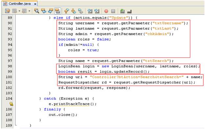
Task: Click line number 109 in gutter
Action: pyautogui.click(x=9, y=125)
